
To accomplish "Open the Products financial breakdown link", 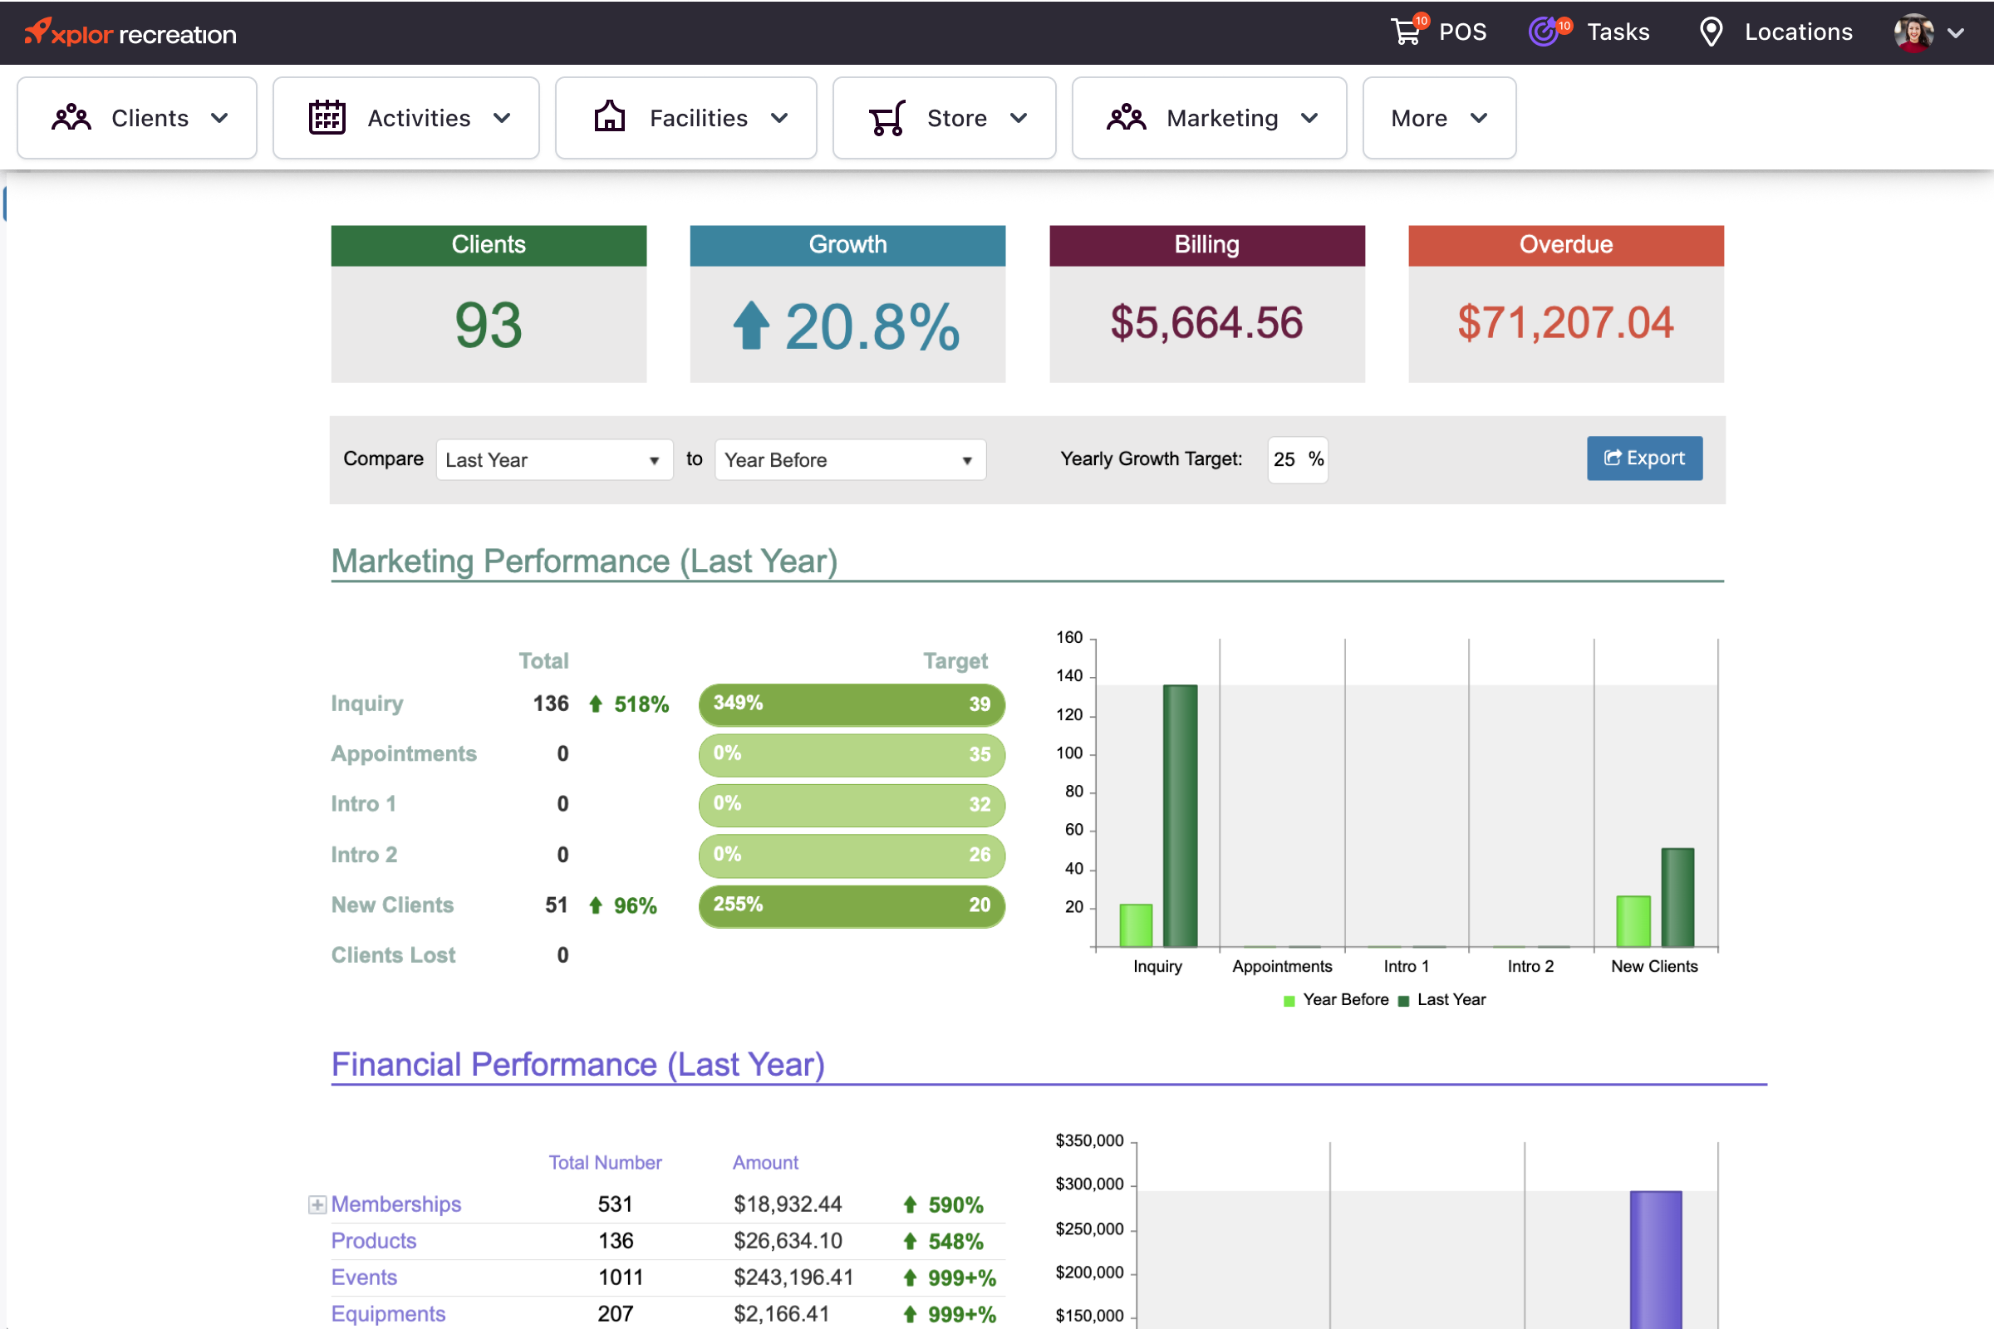I will [373, 1240].
